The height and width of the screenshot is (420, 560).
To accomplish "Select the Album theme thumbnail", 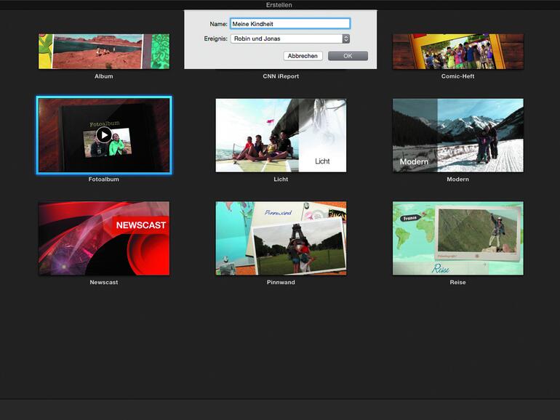I will [104, 52].
